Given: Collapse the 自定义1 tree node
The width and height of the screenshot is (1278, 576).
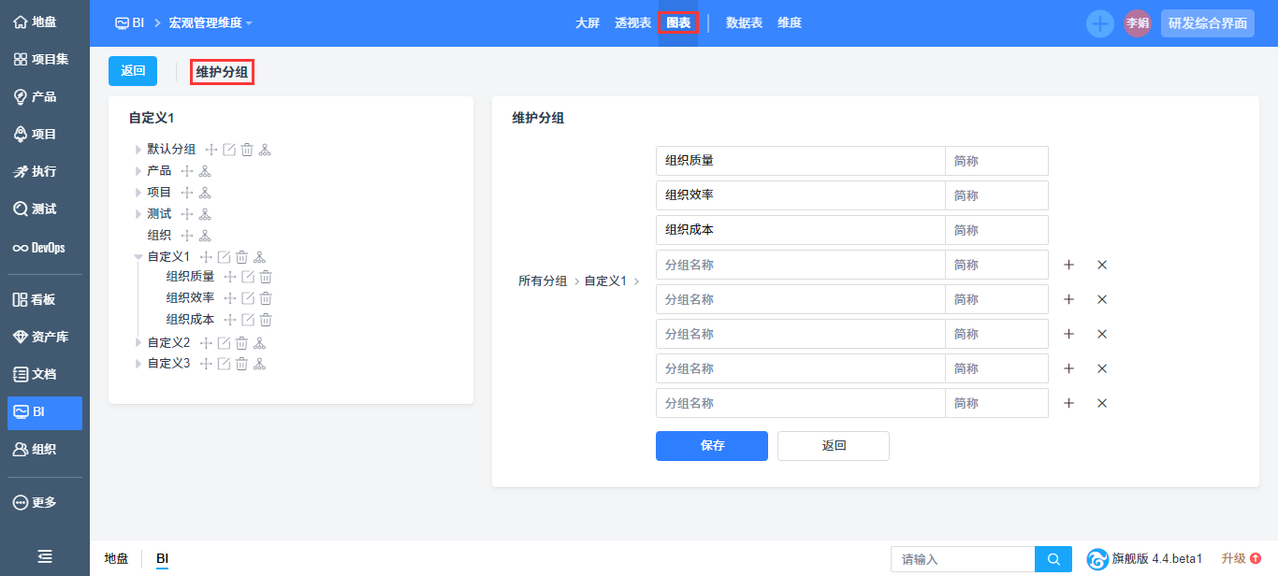Looking at the screenshot, I should [138, 256].
